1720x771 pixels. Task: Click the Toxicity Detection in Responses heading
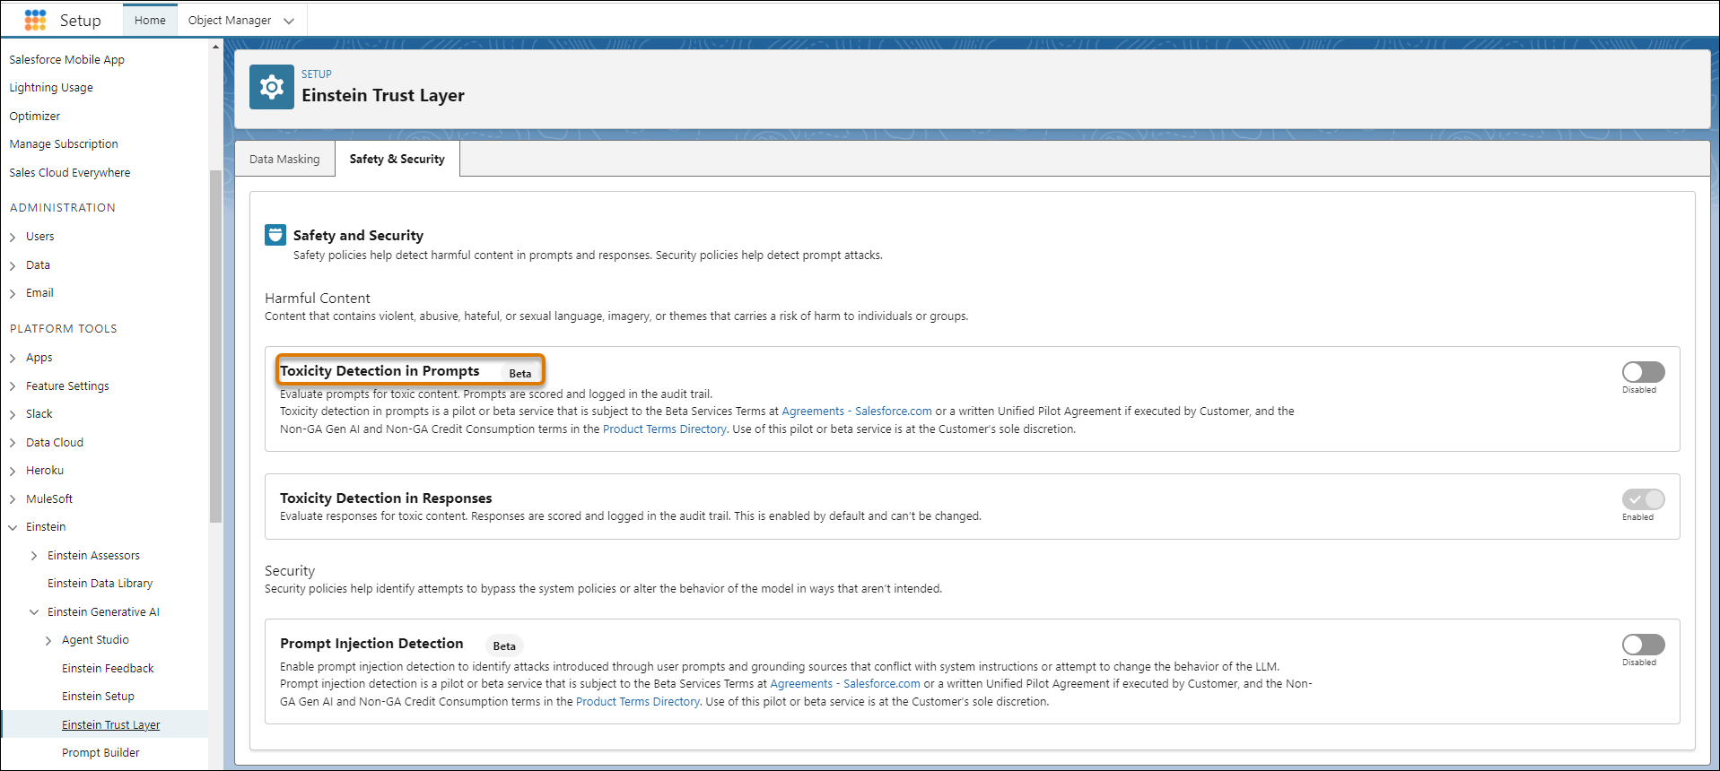click(386, 498)
